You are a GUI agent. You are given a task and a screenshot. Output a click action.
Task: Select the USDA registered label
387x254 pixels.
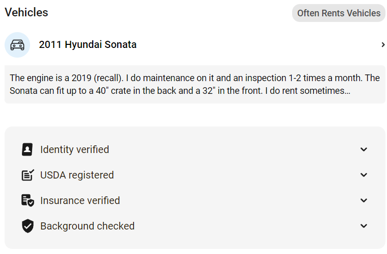pos(77,175)
